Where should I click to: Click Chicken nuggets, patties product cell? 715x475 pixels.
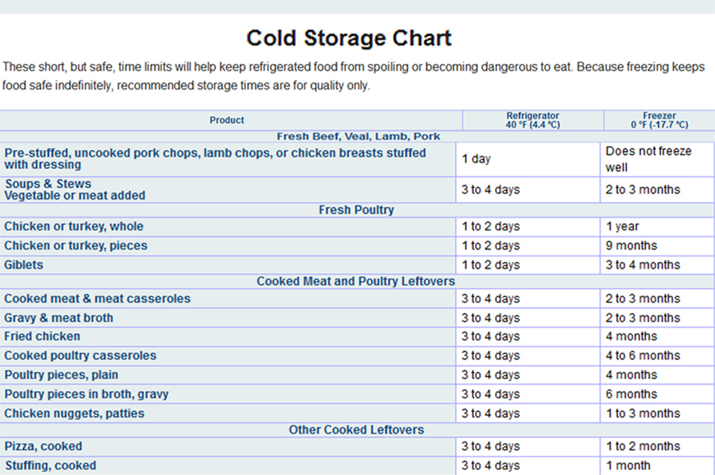[227, 414]
